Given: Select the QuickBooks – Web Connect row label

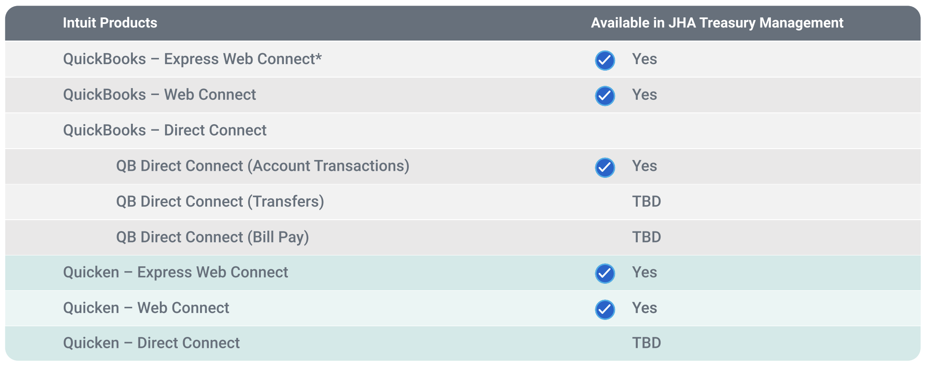Looking at the screenshot, I should pos(159,95).
